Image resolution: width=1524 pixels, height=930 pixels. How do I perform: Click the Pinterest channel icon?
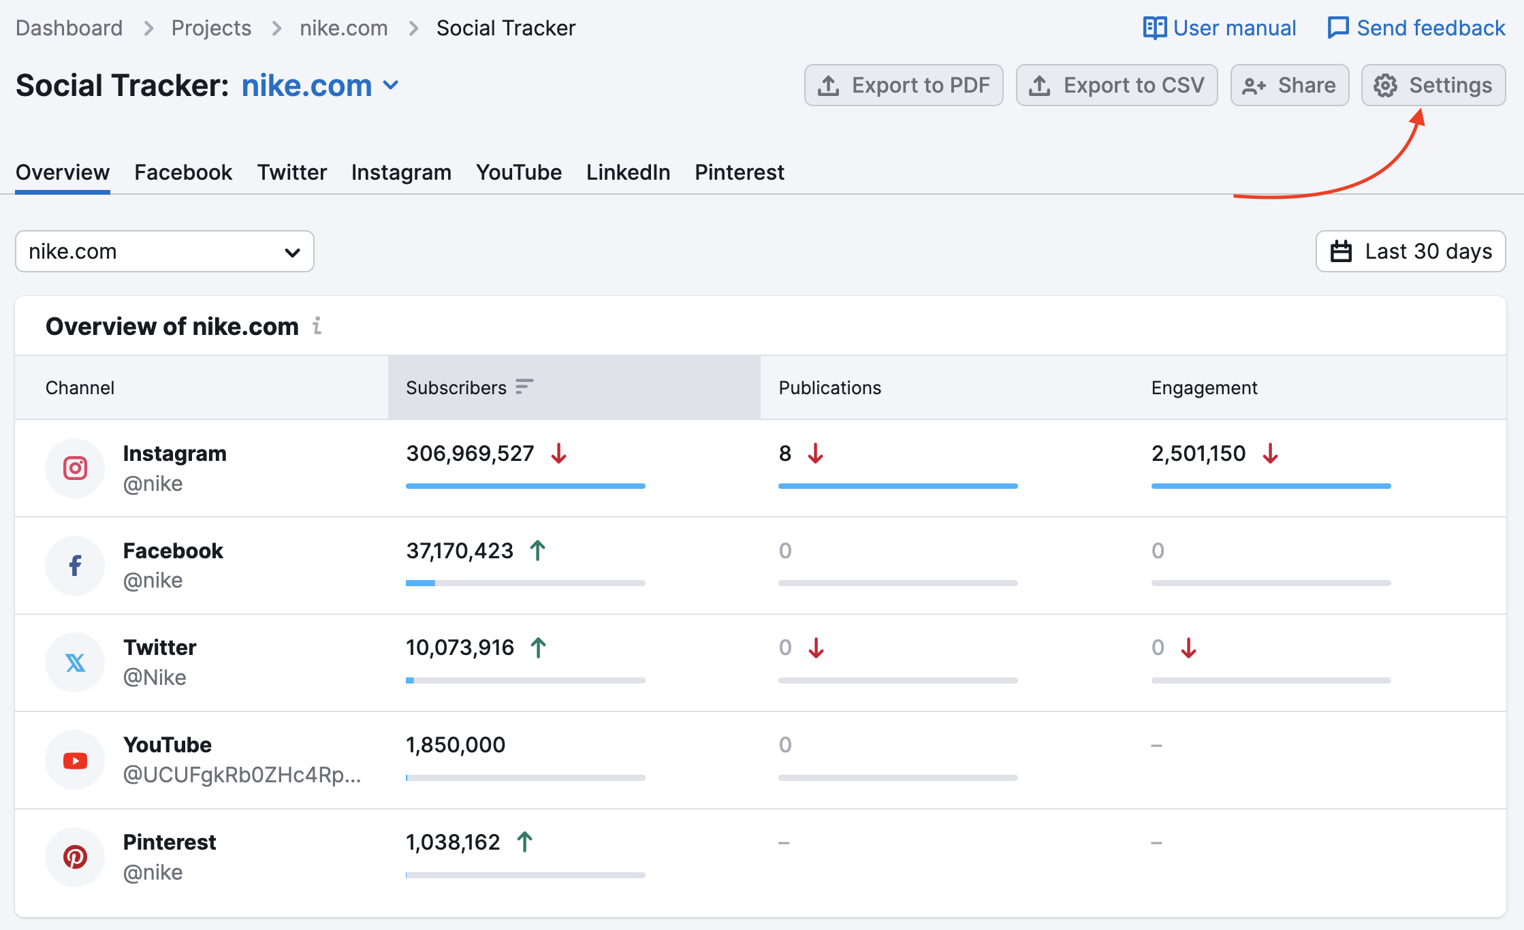coord(75,857)
